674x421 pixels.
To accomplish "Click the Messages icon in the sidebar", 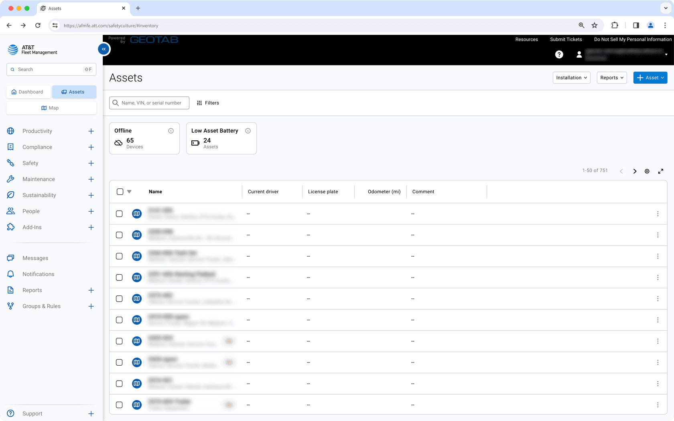I will click(10, 258).
